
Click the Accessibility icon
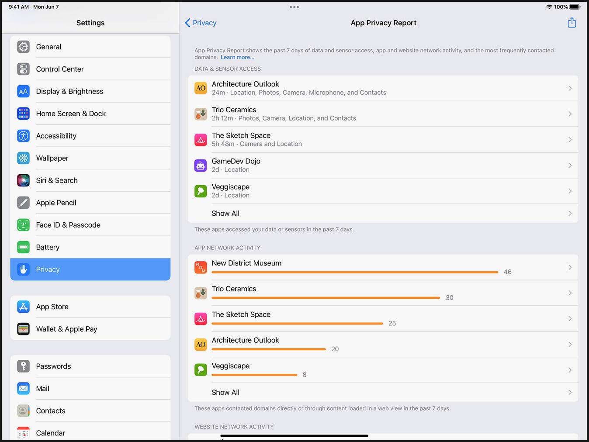(24, 136)
